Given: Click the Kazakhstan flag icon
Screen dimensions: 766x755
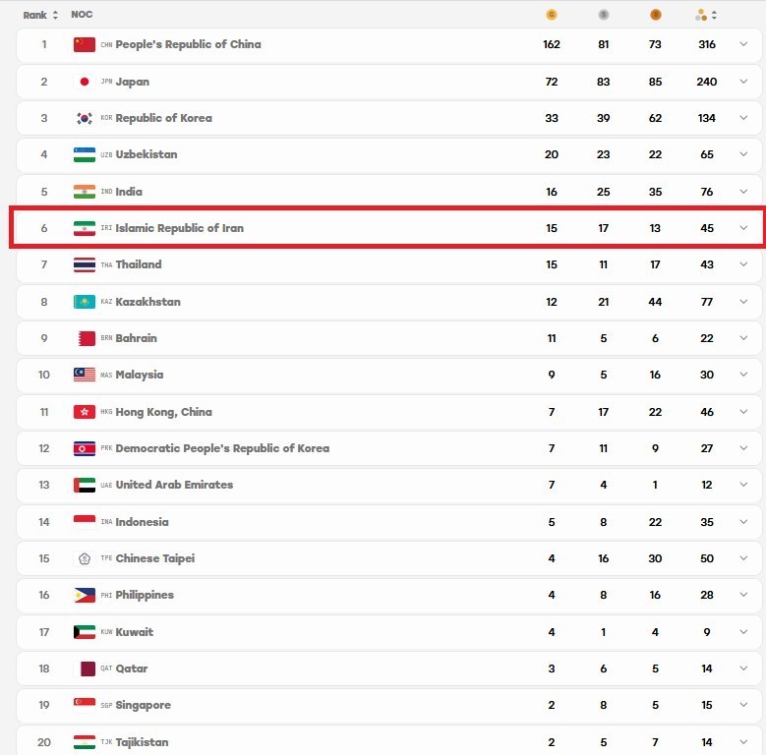Looking at the screenshot, I should (x=84, y=302).
